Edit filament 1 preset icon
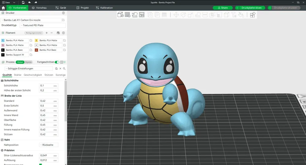 click(31, 40)
